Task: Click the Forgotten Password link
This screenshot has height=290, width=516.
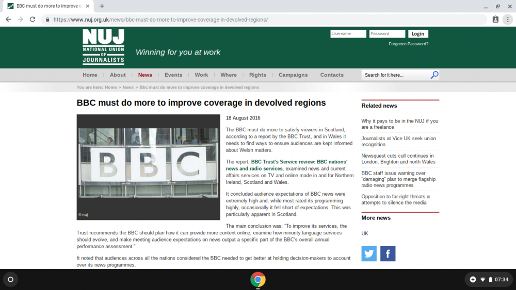Action: coord(408,44)
